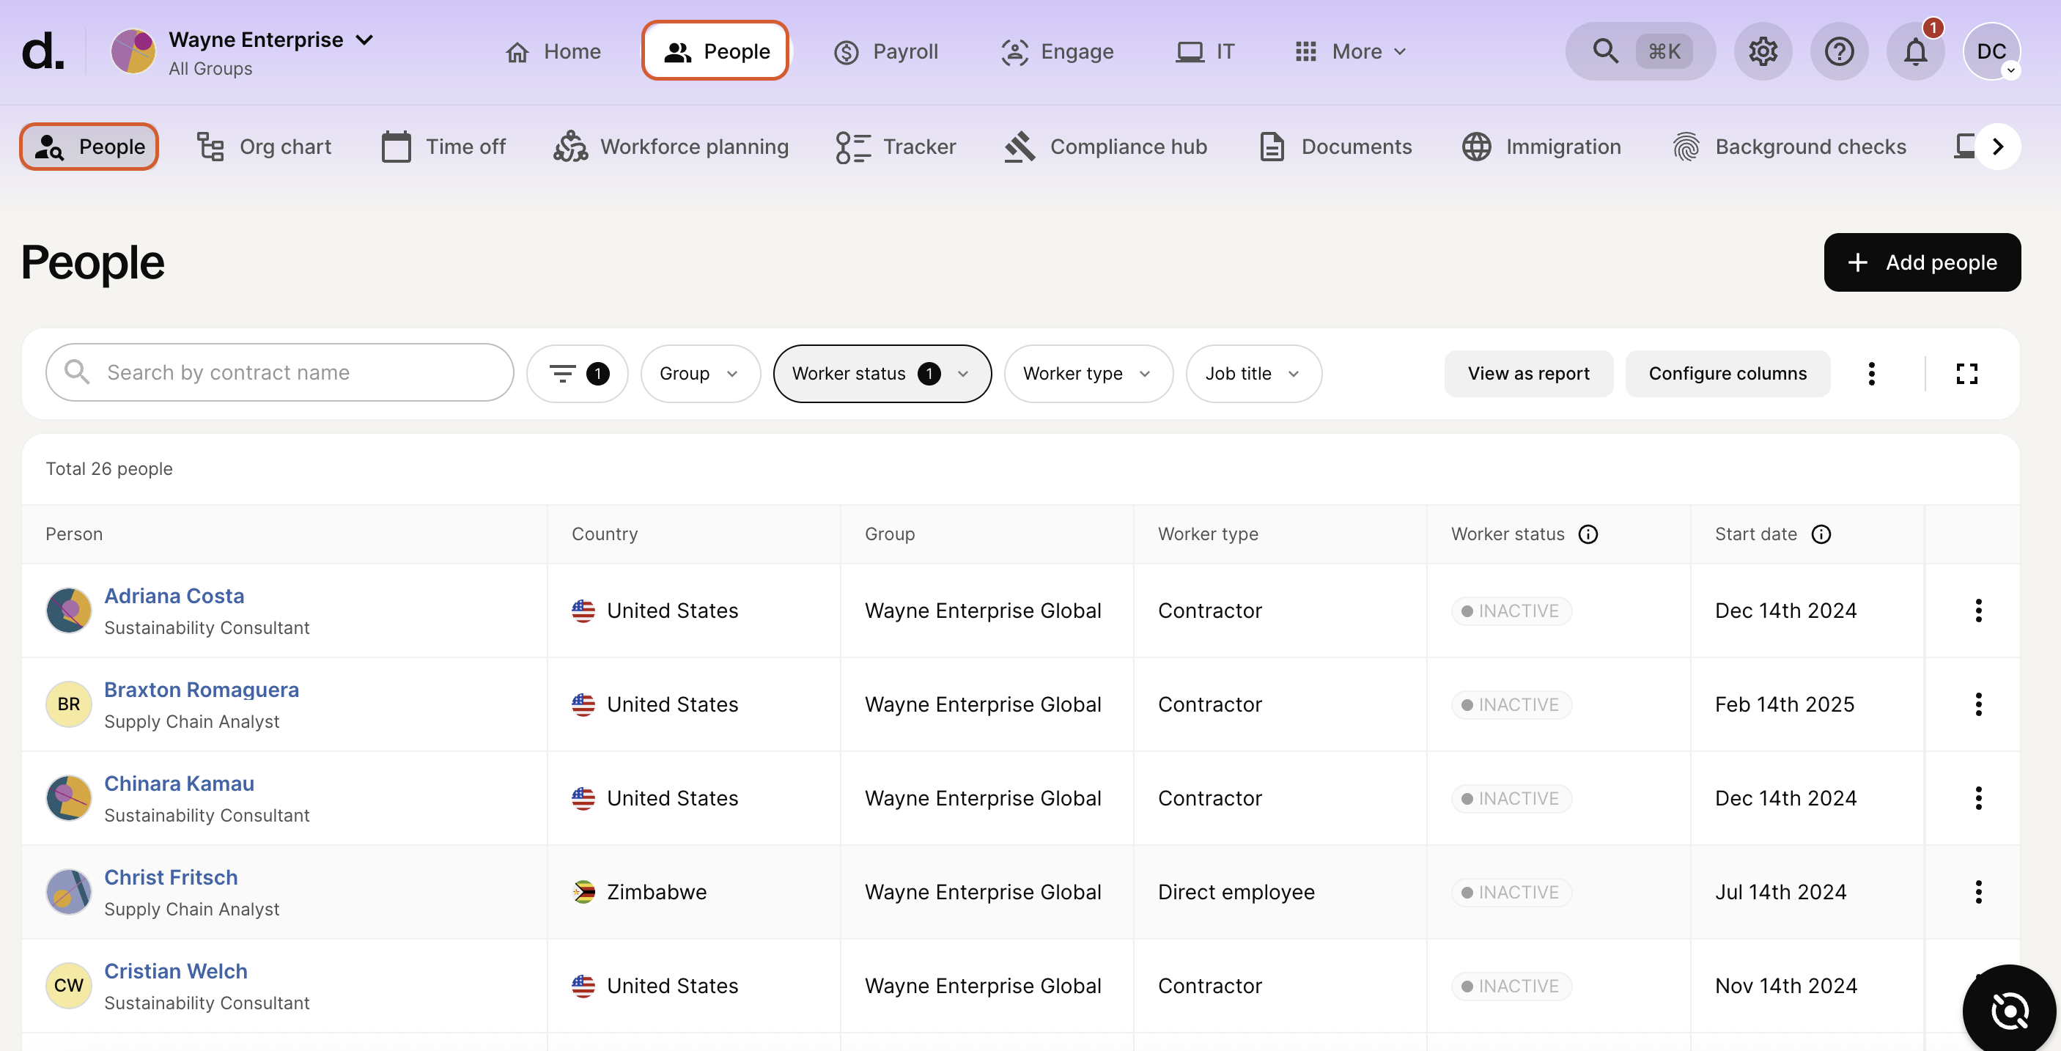The height and width of the screenshot is (1051, 2061).
Task: Open the Group filter dropdown
Action: (x=700, y=374)
